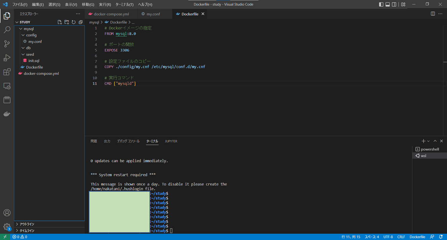Image resolution: width=447 pixels, height=240 pixels.
Task: Click the Dockerfile language mode in status bar
Action: (417, 237)
